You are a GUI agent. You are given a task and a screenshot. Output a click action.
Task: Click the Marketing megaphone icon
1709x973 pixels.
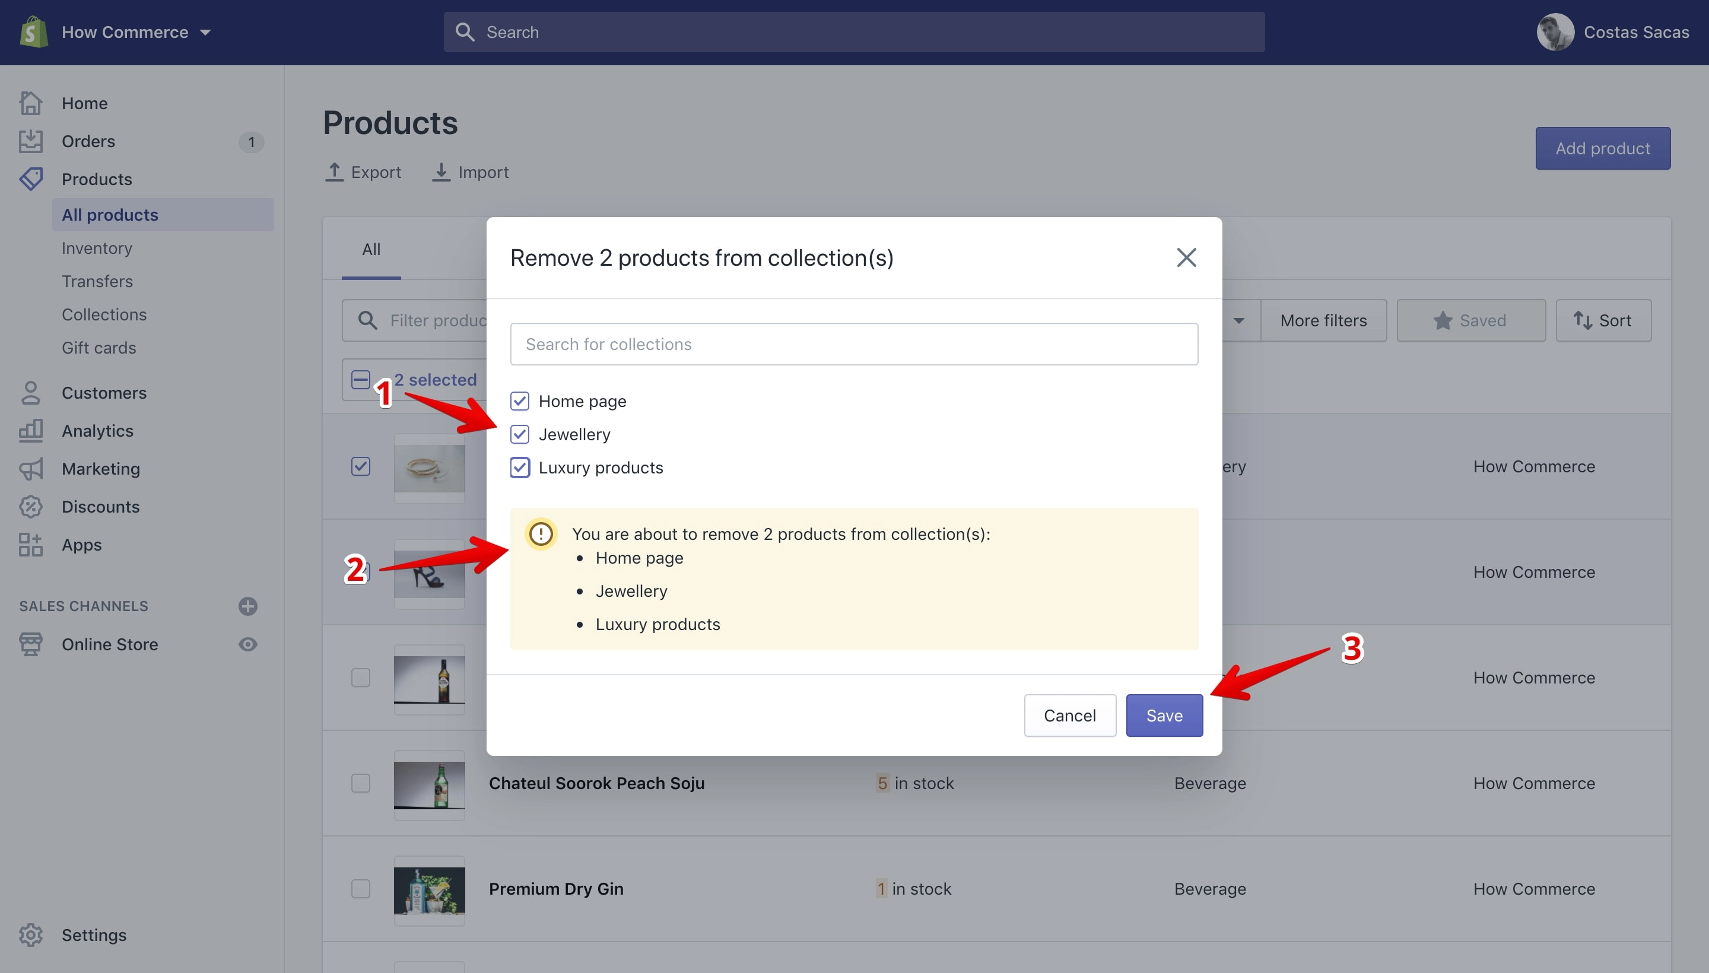click(x=31, y=469)
